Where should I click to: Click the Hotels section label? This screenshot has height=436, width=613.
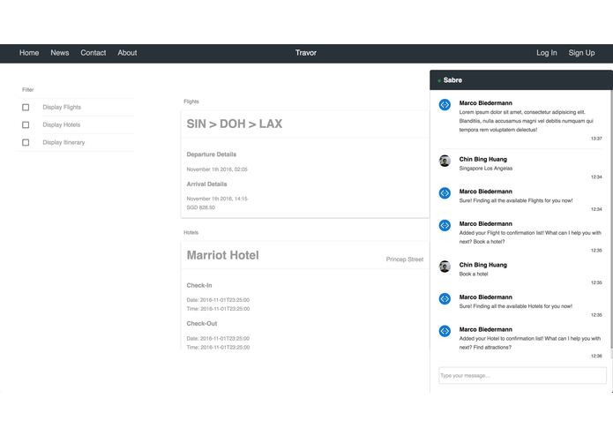pyautogui.click(x=191, y=232)
